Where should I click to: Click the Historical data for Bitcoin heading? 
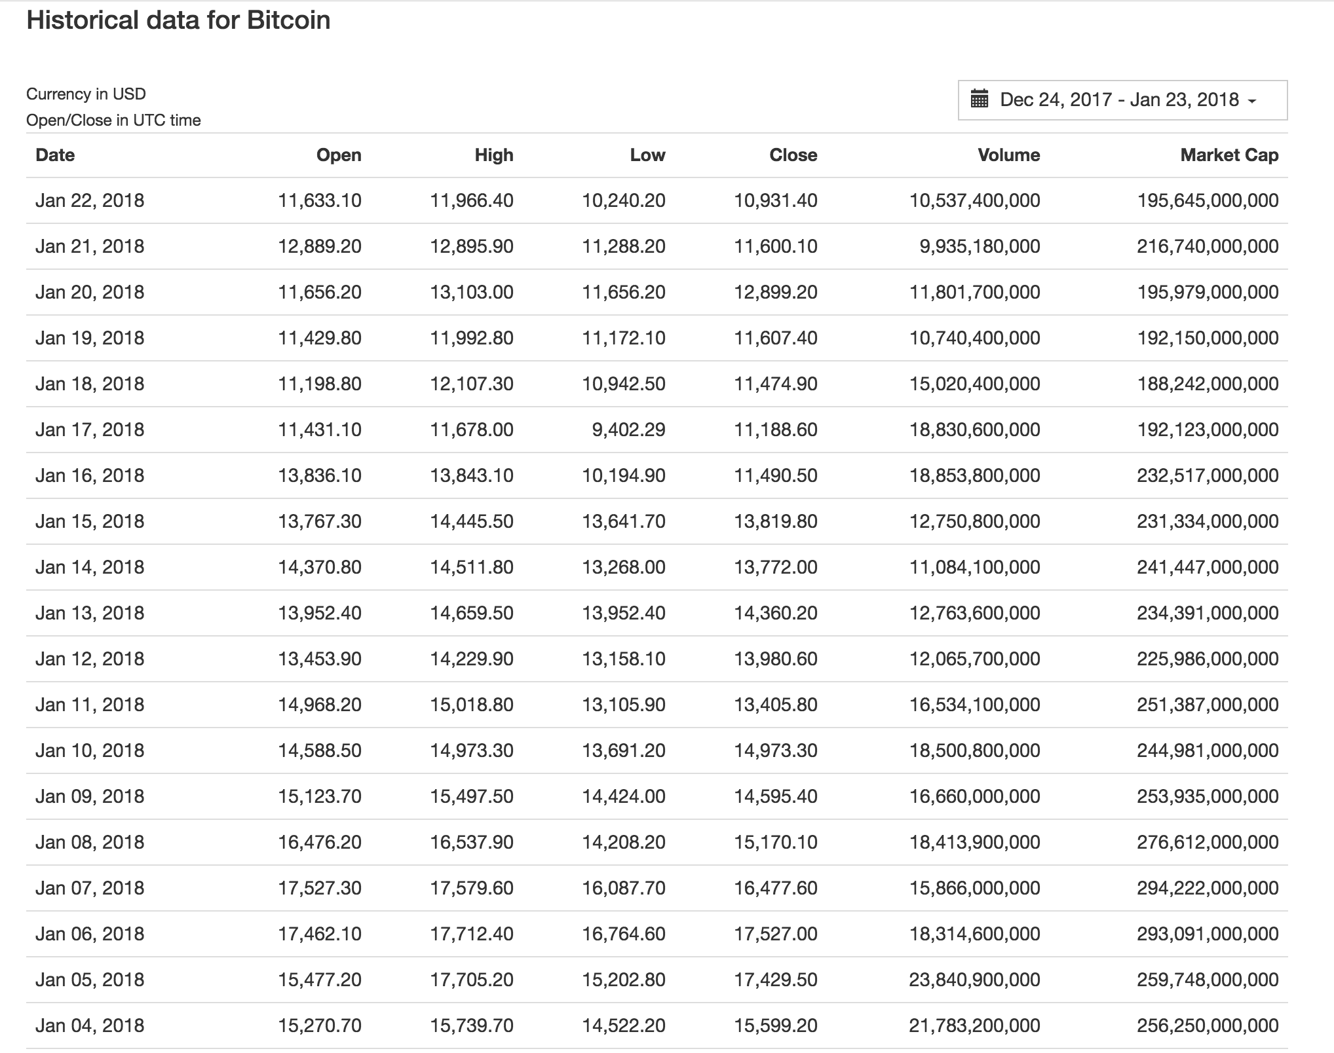coord(178,20)
